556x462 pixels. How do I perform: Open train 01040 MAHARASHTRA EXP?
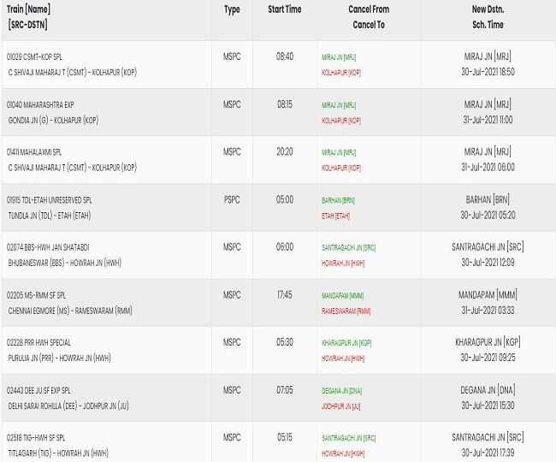tap(40, 104)
